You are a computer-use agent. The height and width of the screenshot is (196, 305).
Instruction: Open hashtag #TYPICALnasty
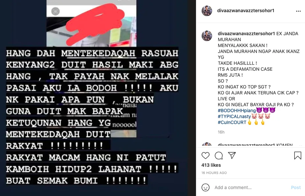pyautogui.click(x=234, y=116)
